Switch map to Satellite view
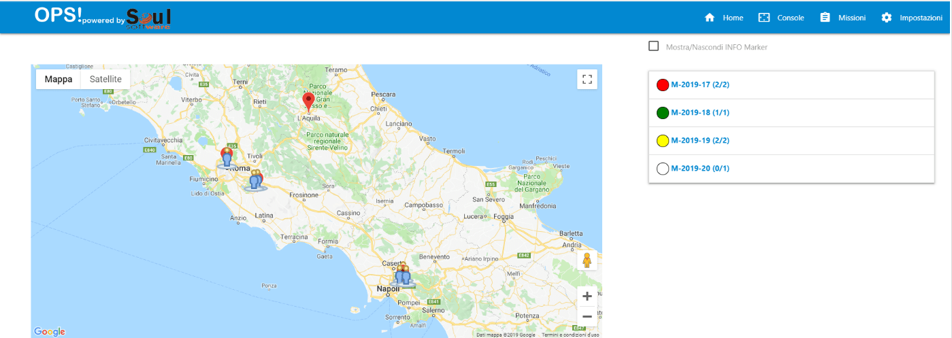 point(105,80)
